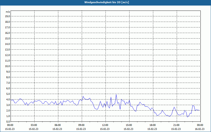
Task: Click the 11,0 y-axis label
Action: (x=7, y=61)
